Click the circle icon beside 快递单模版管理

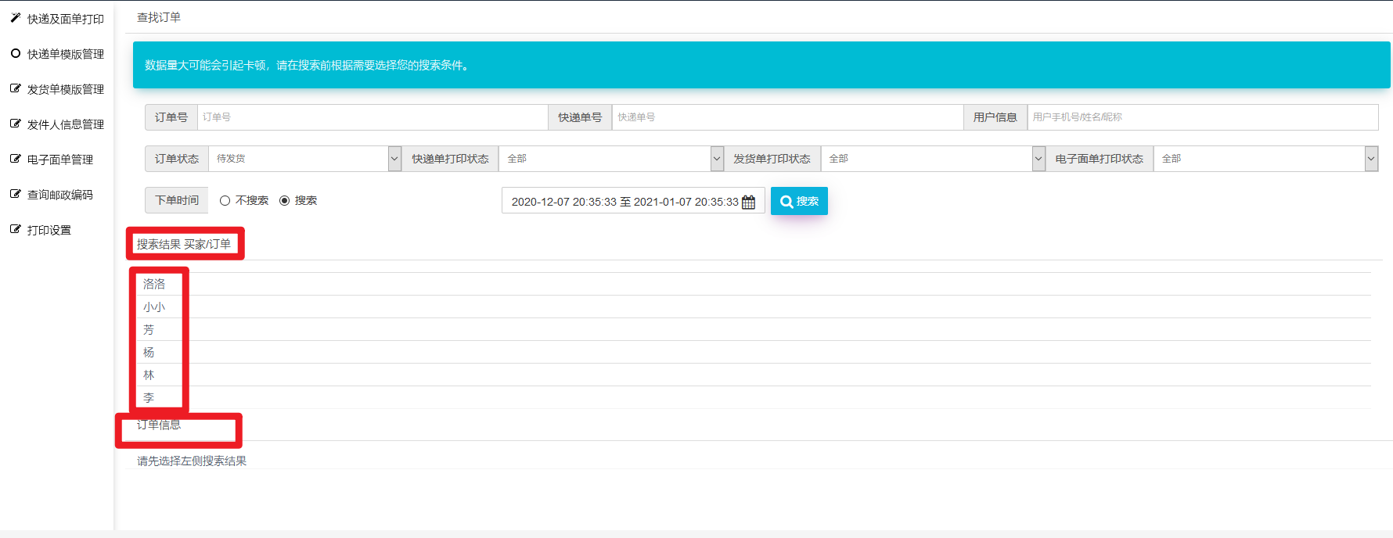(15, 53)
